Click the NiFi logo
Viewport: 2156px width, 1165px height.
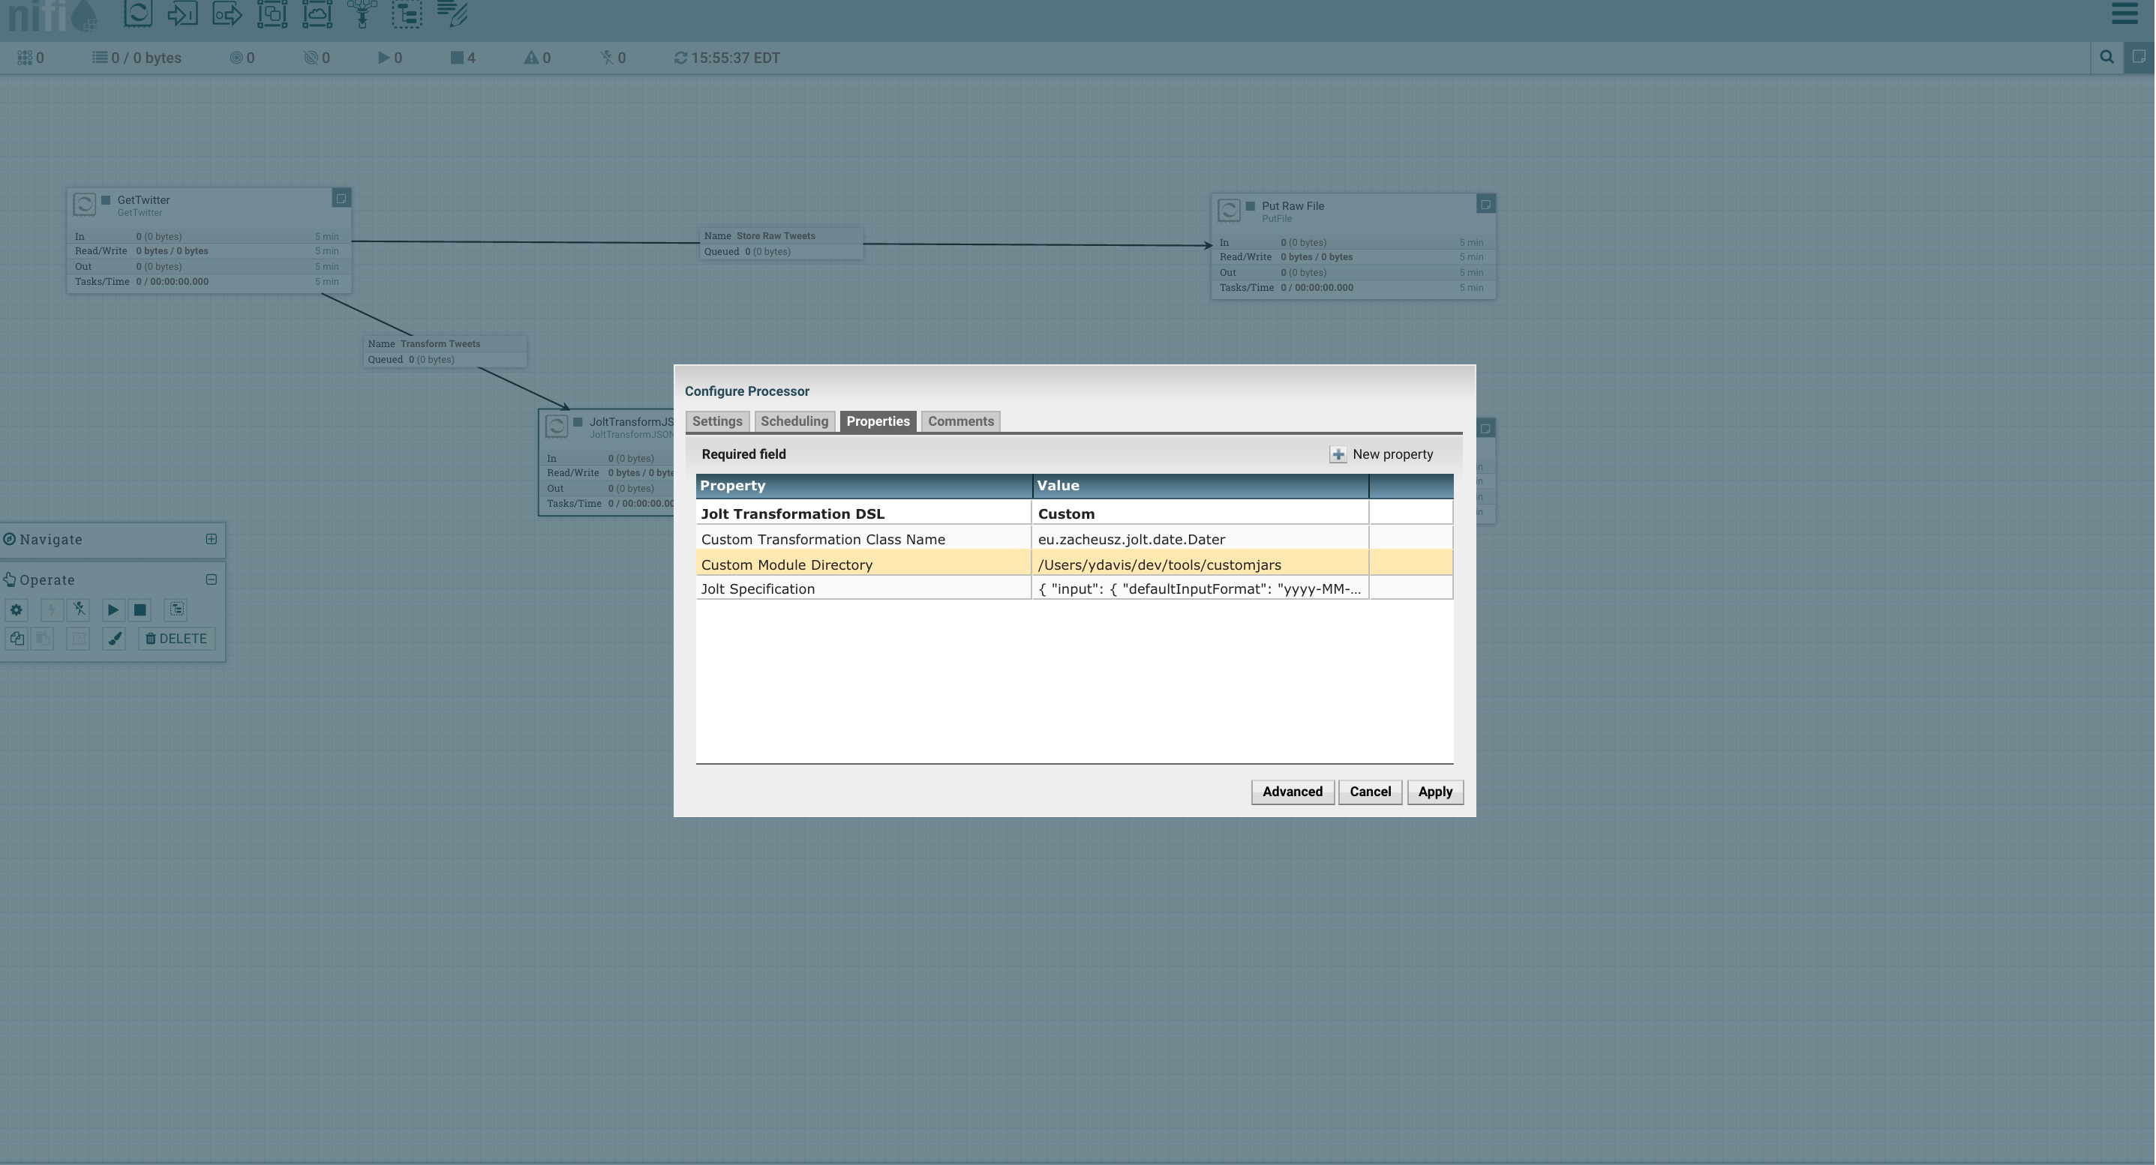(52, 15)
